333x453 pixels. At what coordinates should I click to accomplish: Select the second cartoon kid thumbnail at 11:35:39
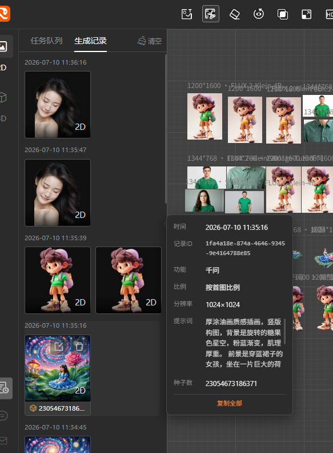click(x=129, y=280)
